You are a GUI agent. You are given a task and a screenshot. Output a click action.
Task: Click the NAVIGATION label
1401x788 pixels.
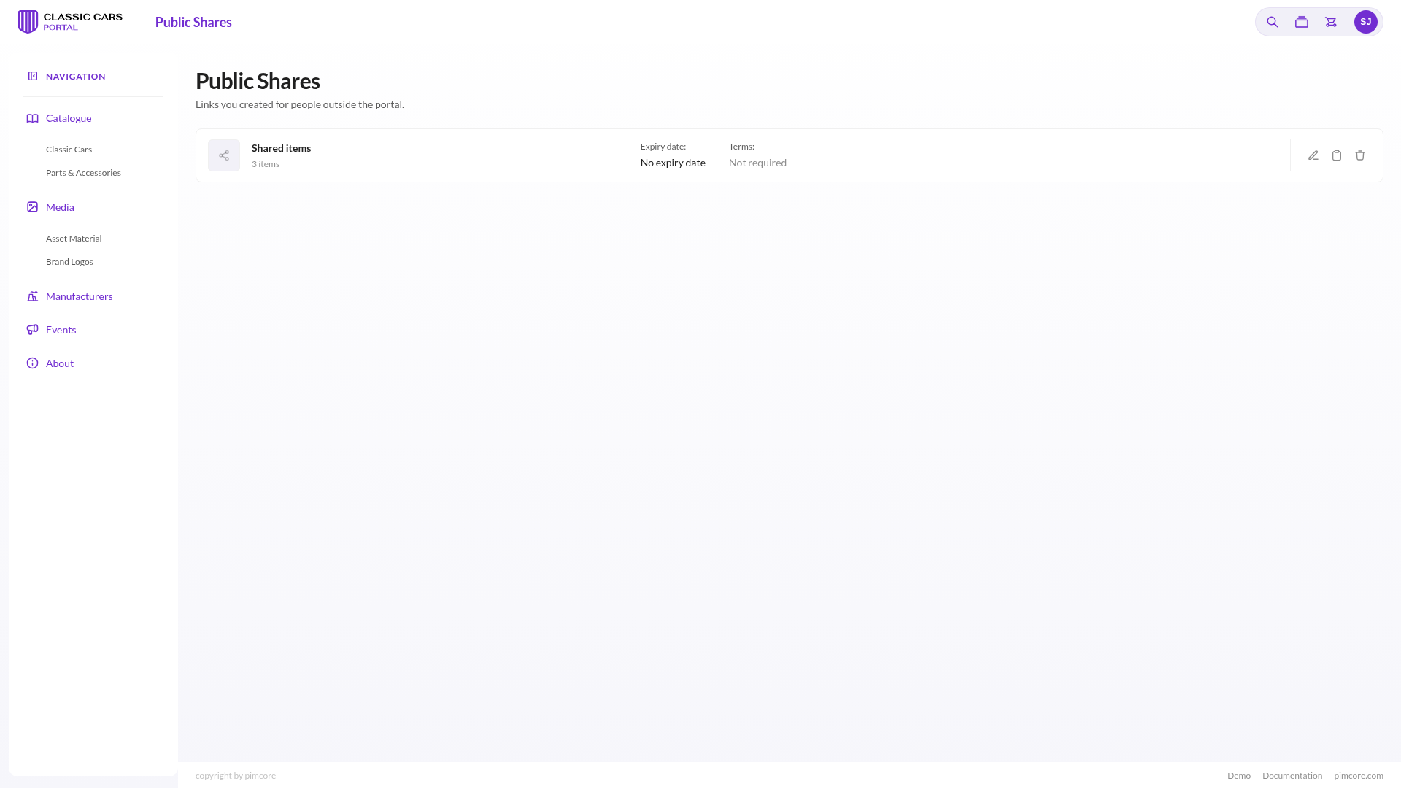[x=76, y=77]
